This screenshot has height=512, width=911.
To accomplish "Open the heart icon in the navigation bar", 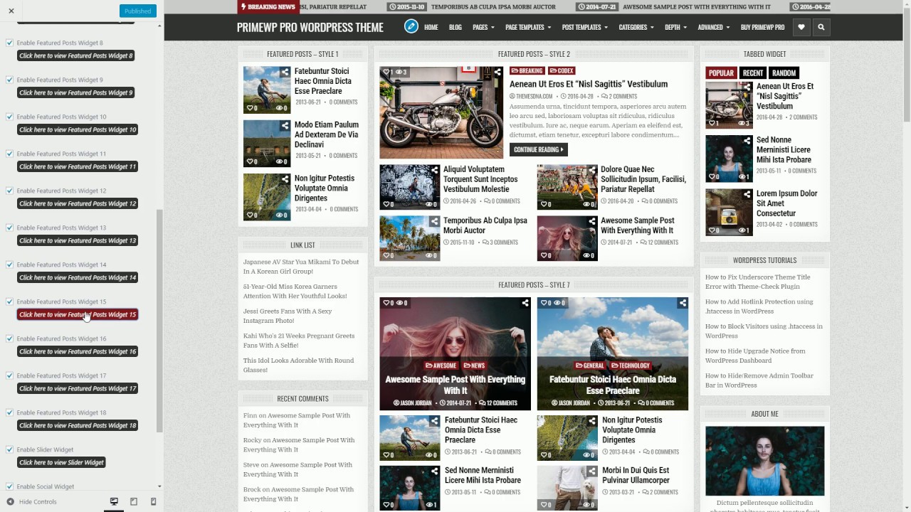I will [801, 28].
